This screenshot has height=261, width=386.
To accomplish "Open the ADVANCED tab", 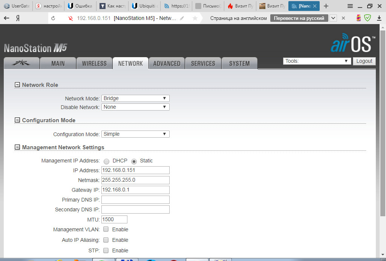I will click(167, 63).
